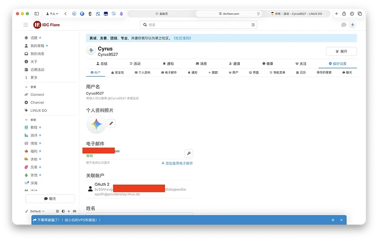Open the Channel sidebar link
Image resolution: width=378 pixels, height=240 pixels.
click(x=37, y=102)
